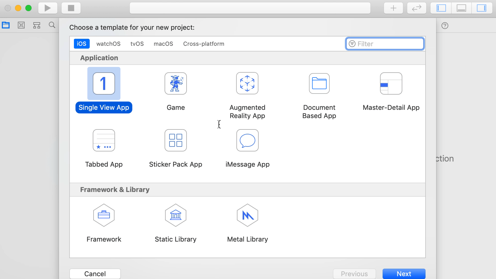Switch to the watchOS platform tab
The image size is (496, 279).
pyautogui.click(x=109, y=44)
